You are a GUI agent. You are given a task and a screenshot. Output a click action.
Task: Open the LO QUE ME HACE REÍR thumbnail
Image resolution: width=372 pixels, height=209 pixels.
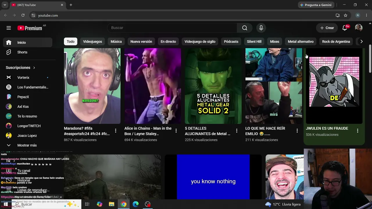tap(273, 86)
